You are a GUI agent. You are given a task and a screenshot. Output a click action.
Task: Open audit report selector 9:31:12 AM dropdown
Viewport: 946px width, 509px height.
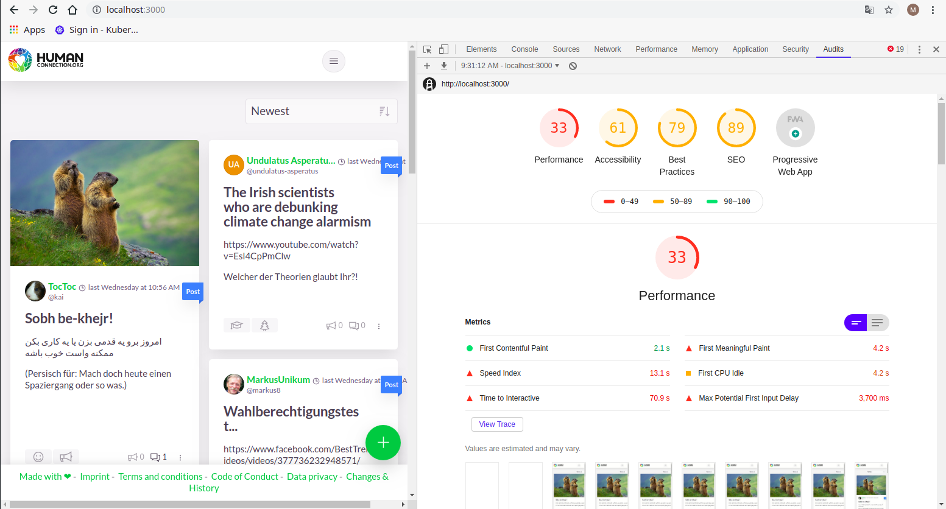pos(510,66)
